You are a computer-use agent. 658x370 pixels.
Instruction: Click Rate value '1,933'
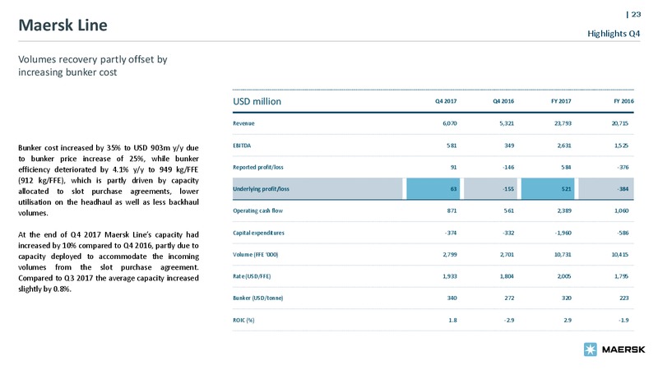tap(450, 276)
